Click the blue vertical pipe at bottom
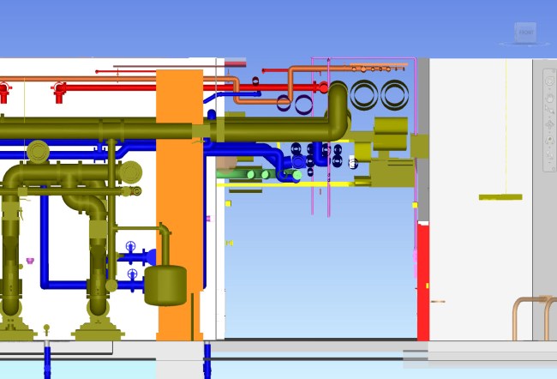The height and width of the screenshot is (379, 557). click(x=207, y=358)
